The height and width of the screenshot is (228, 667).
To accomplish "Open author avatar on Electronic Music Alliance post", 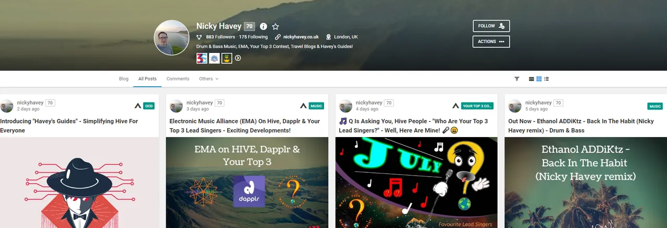I will tap(176, 106).
